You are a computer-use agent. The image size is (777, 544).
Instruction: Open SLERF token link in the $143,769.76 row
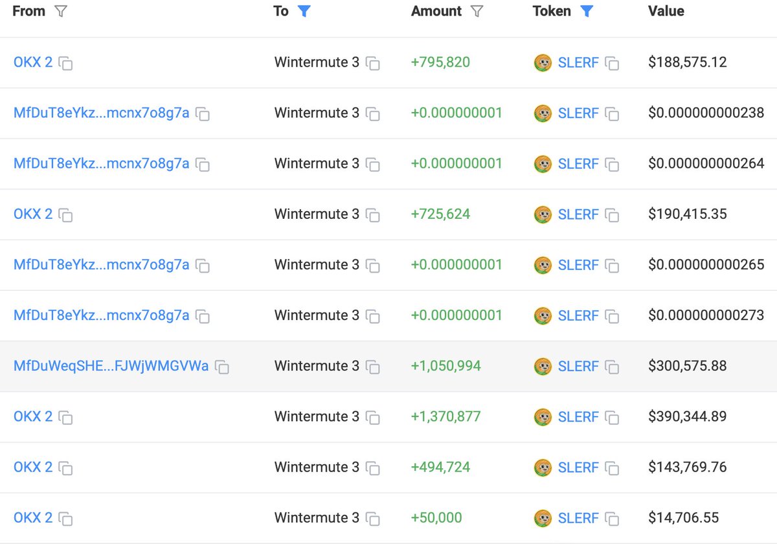tap(578, 467)
